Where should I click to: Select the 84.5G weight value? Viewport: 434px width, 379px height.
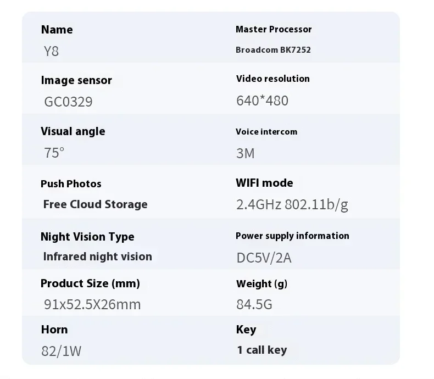coord(254,305)
